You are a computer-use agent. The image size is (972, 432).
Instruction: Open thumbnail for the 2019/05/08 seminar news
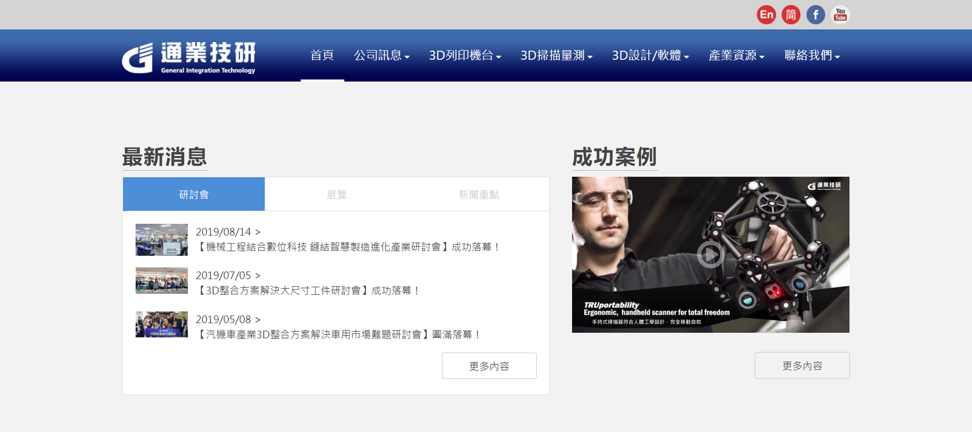(x=161, y=325)
